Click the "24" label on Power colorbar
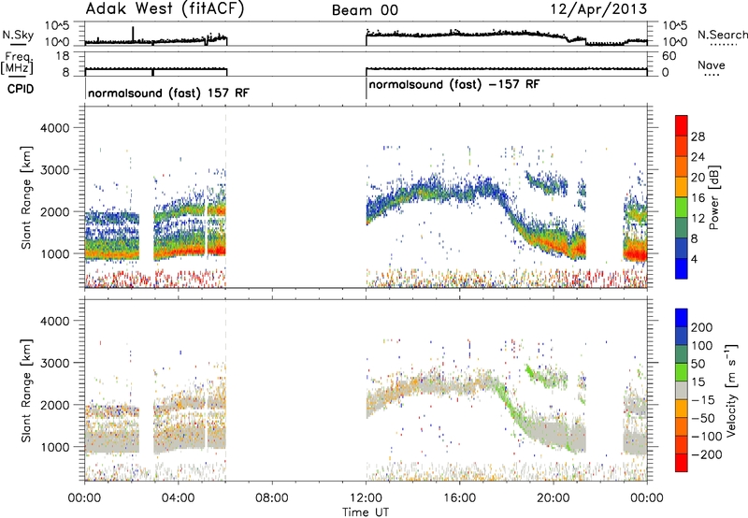This screenshot has height=518, width=748. [x=698, y=157]
